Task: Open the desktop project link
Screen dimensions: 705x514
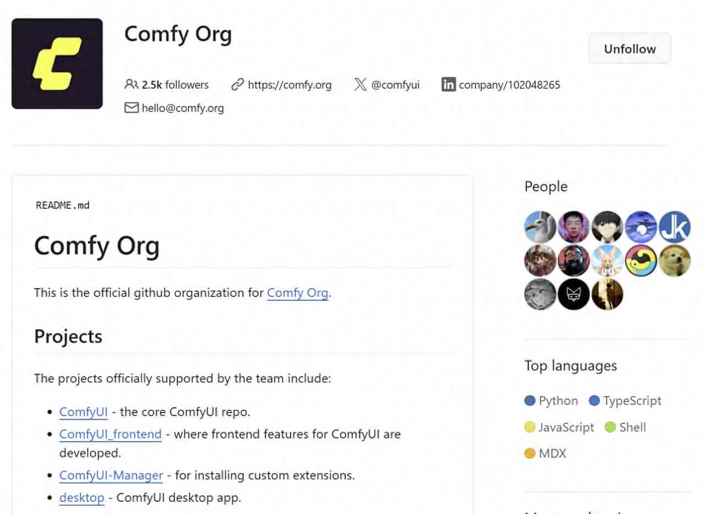Action: pyautogui.click(x=82, y=497)
